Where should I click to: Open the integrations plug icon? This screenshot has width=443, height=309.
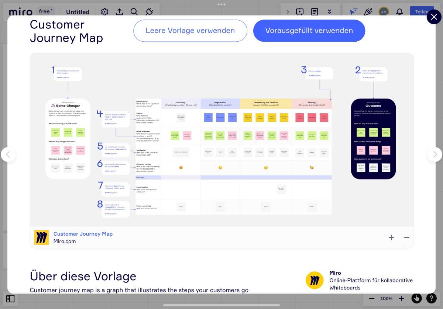click(x=149, y=12)
